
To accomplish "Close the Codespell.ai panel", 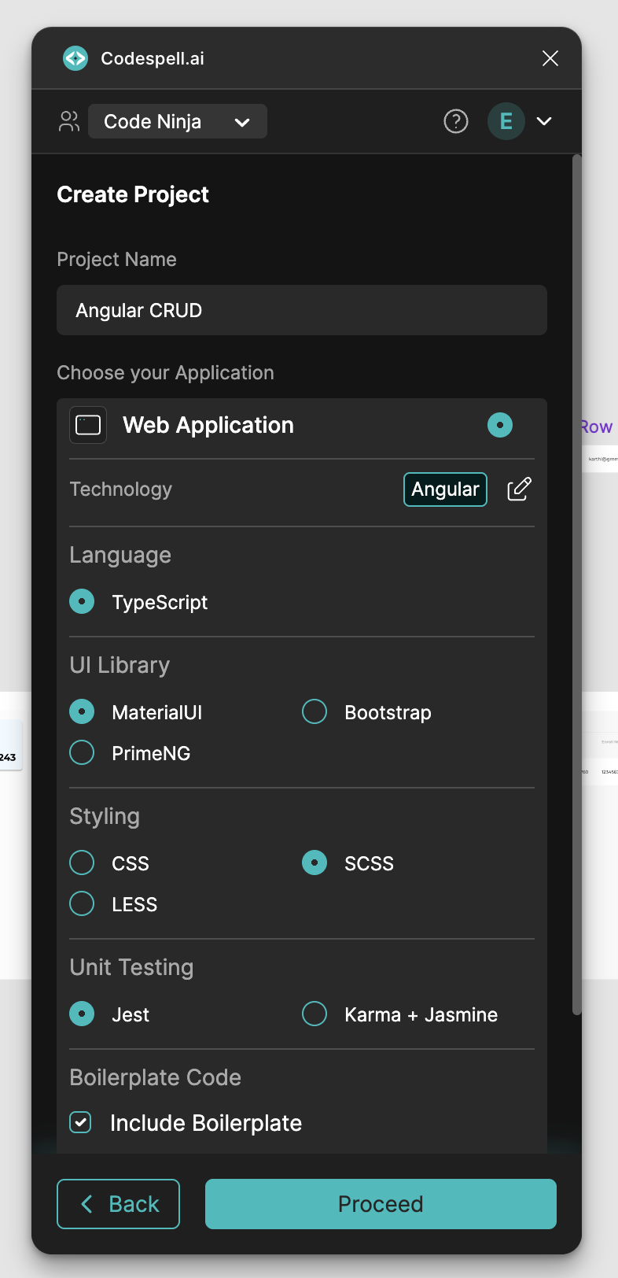I will tap(550, 58).
